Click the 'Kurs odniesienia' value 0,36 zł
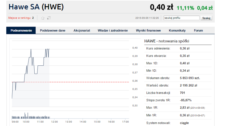The height and width of the screenshot is (126, 225). (185, 48)
